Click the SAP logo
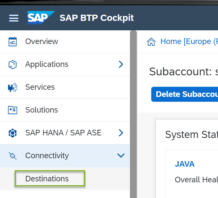This screenshot has width=218, height=198. point(41,18)
